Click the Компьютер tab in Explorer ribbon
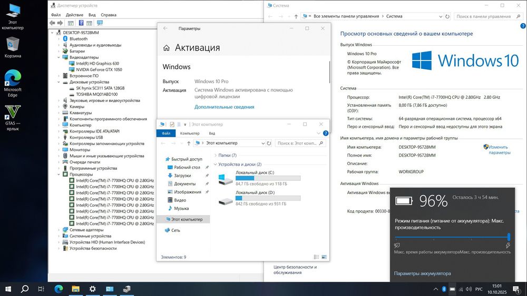The height and width of the screenshot is (296, 527). [190, 134]
